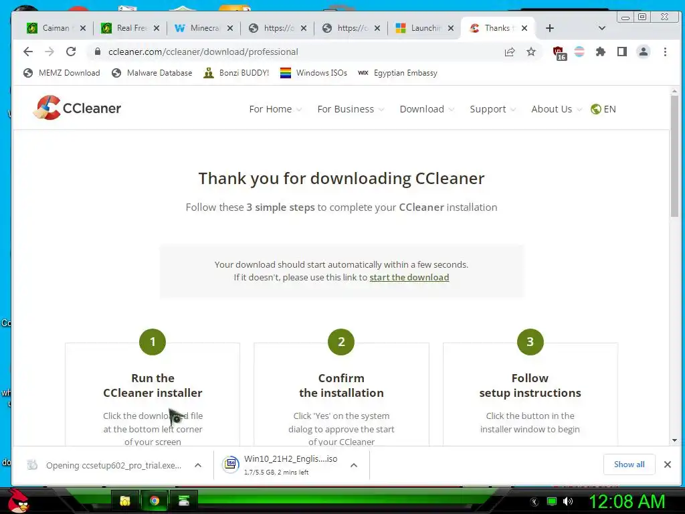Screen dimensions: 685x514
Task: Click scrollbar down arrow
Action: coord(674,440)
